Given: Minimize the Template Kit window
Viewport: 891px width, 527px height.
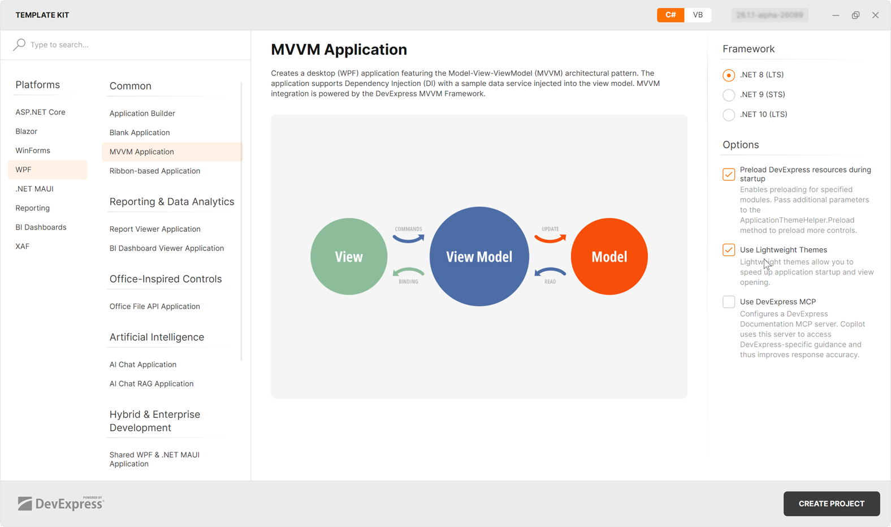Looking at the screenshot, I should [x=836, y=15].
